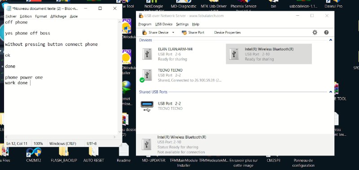Screen dimensions: 359x170
Task: Open Device Properties in the toolbar
Action: tap(228, 32)
